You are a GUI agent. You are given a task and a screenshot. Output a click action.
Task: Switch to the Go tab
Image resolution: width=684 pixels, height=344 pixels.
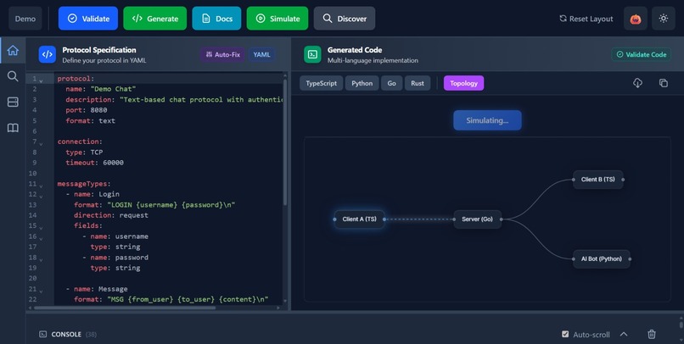point(392,83)
